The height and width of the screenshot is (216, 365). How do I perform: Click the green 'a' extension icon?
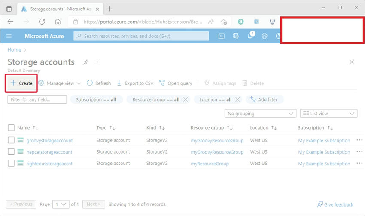[241, 22]
